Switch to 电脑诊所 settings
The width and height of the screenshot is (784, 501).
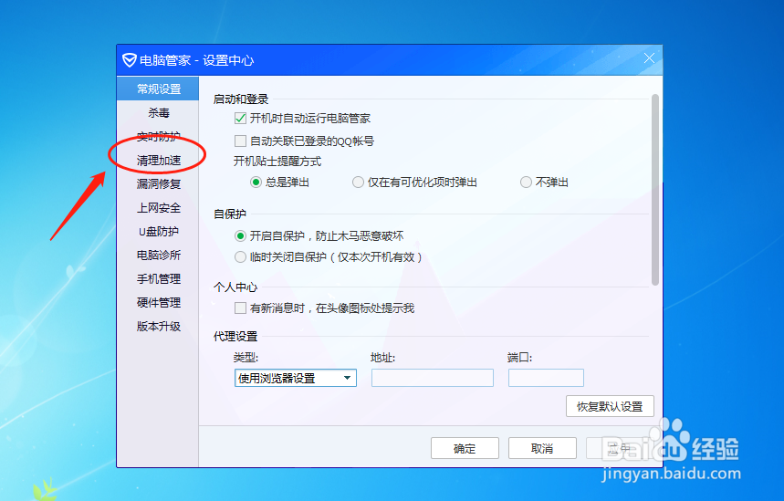(158, 256)
